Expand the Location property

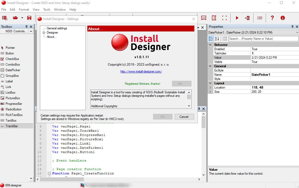[210, 87]
